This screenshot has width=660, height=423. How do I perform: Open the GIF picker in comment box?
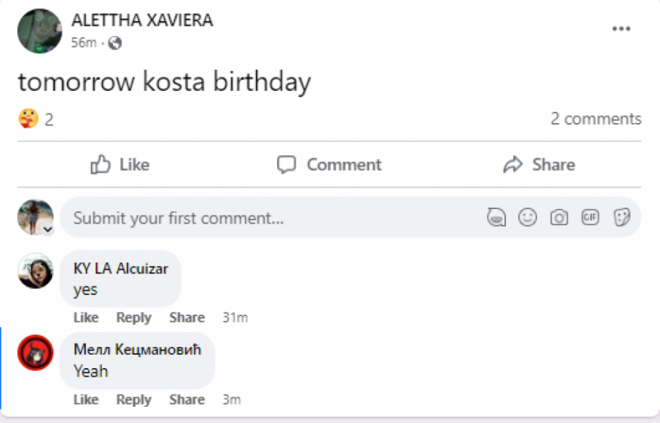pos(590,218)
